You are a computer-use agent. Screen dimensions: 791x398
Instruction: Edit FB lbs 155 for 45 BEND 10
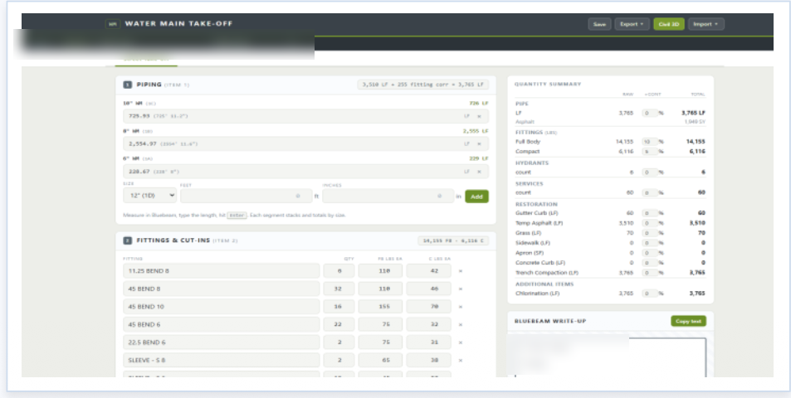[x=380, y=307]
